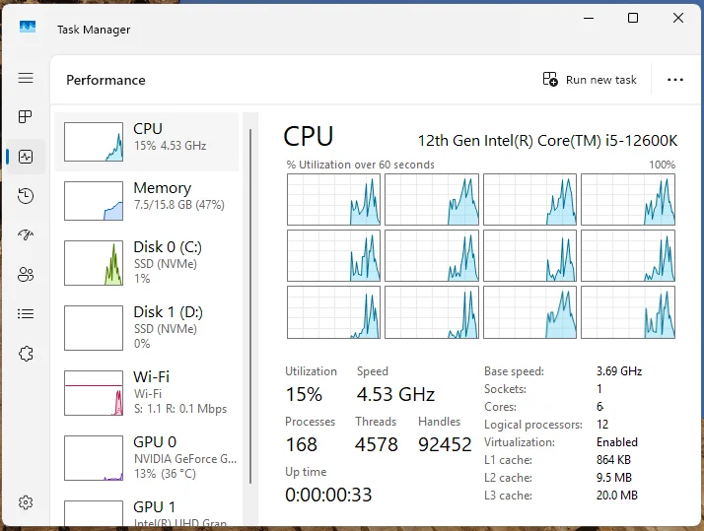Select the Performance page icon in sidebar
Screen dimensions: 704x531
pyautogui.click(x=26, y=157)
